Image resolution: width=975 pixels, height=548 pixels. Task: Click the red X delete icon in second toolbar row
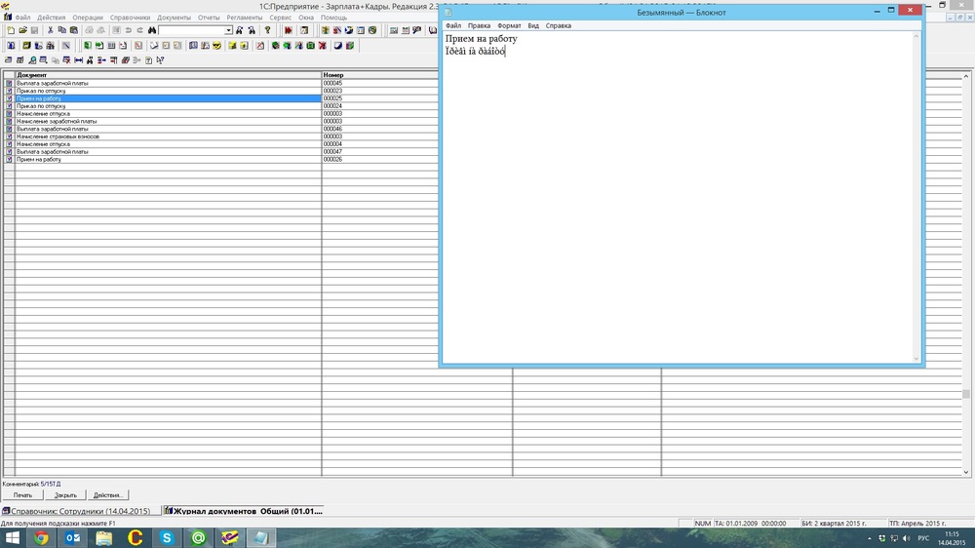point(322,46)
